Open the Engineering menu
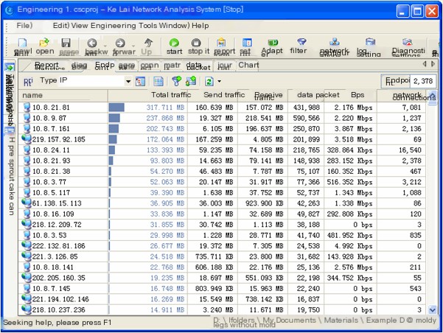 tap(114, 26)
